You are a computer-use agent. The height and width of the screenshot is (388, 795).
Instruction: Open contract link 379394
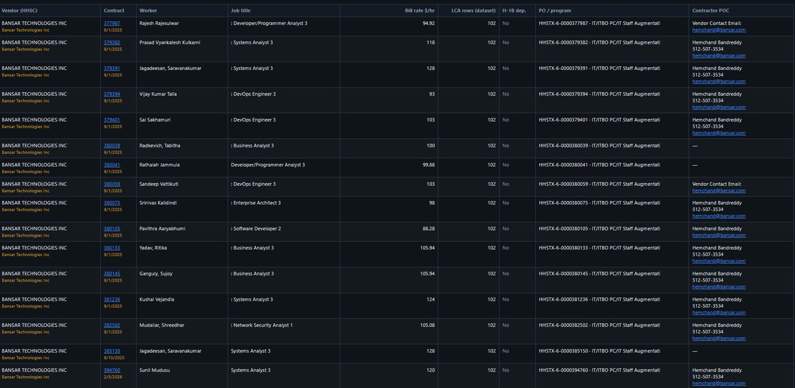112,94
